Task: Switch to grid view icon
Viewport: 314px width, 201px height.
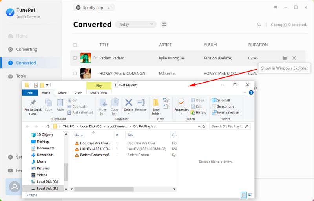Action: coord(164,24)
